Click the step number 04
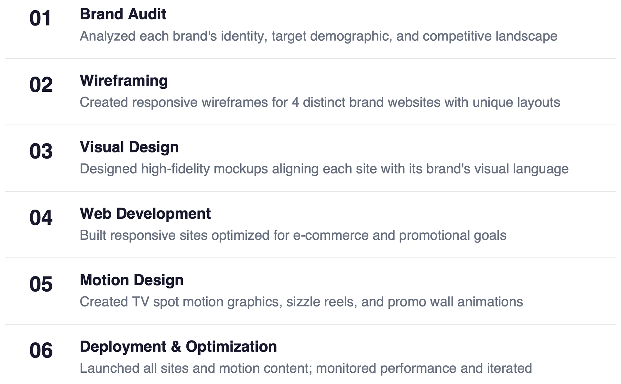 pos(41,218)
